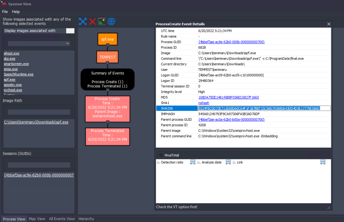The height and width of the screenshot is (222, 344).
Task: Enable the VirusTotal checkbox
Action: click(x=161, y=155)
